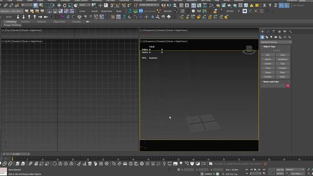Switch to the Utilities panel tab
This screenshot has height=176, width=313.
click(291, 31)
